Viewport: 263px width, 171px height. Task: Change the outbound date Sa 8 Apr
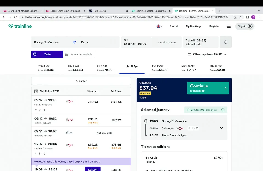pyautogui.click(x=136, y=42)
